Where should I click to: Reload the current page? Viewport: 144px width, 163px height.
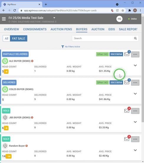14,10
